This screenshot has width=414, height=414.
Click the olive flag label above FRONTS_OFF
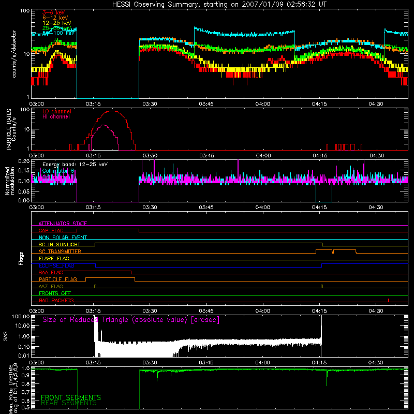coord(51,286)
